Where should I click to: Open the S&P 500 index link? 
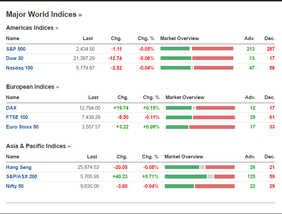point(16,49)
